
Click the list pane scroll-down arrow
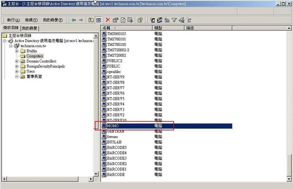click(289, 179)
